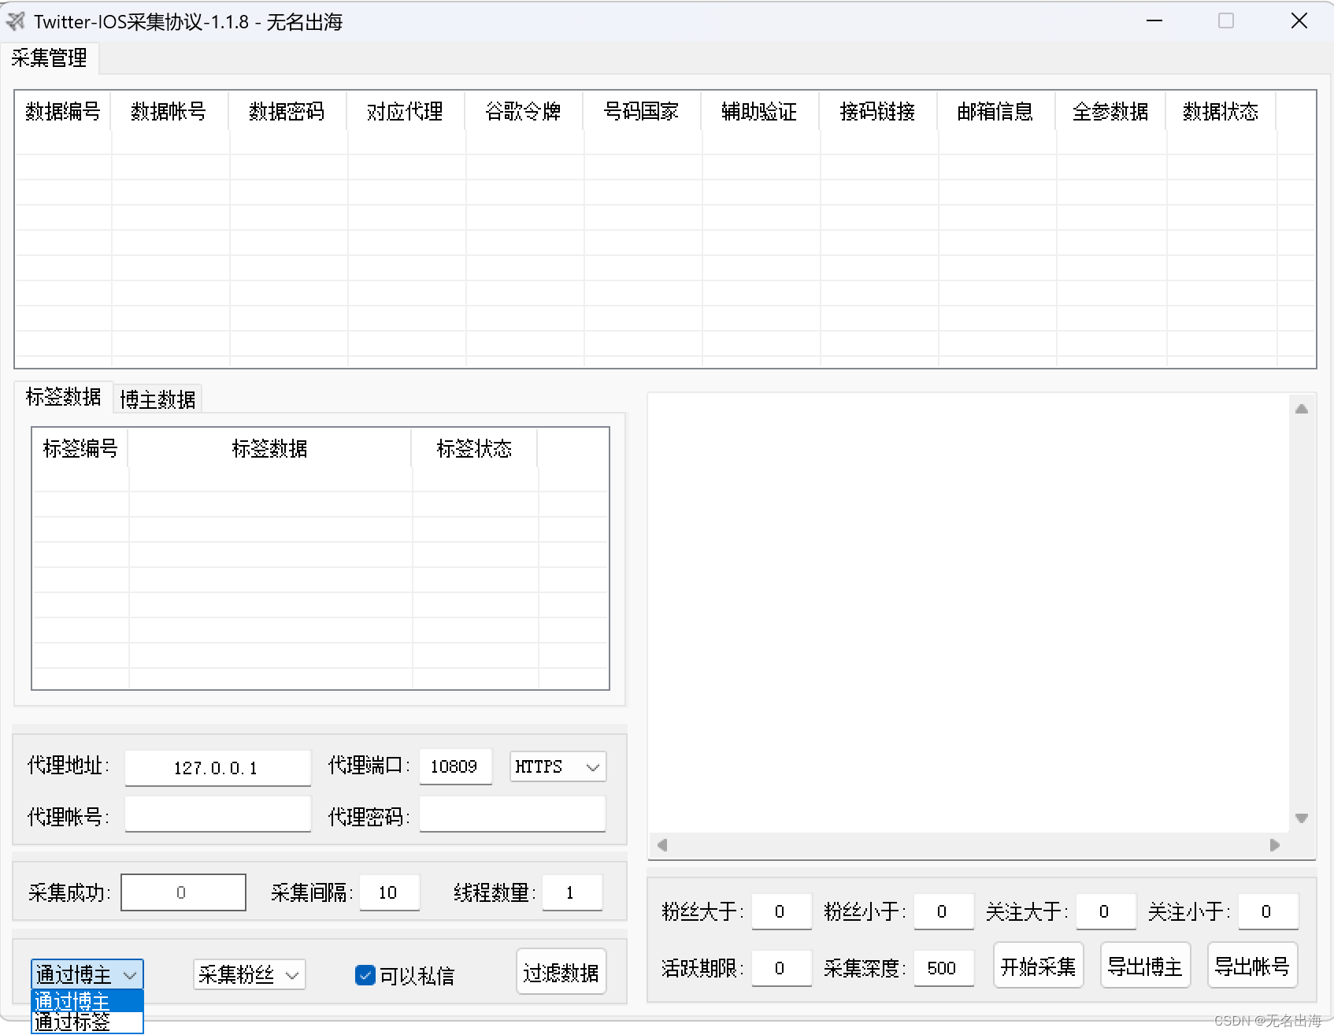This screenshot has width=1334, height=1035.
Task: Click the 谷歌令牌 column header
Action: (x=524, y=112)
